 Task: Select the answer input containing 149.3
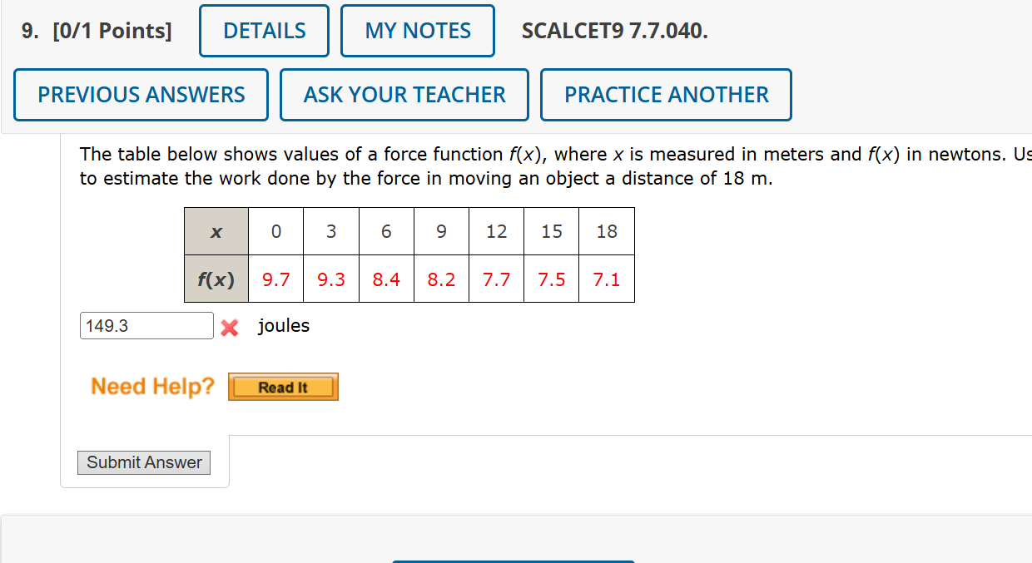[146, 325]
